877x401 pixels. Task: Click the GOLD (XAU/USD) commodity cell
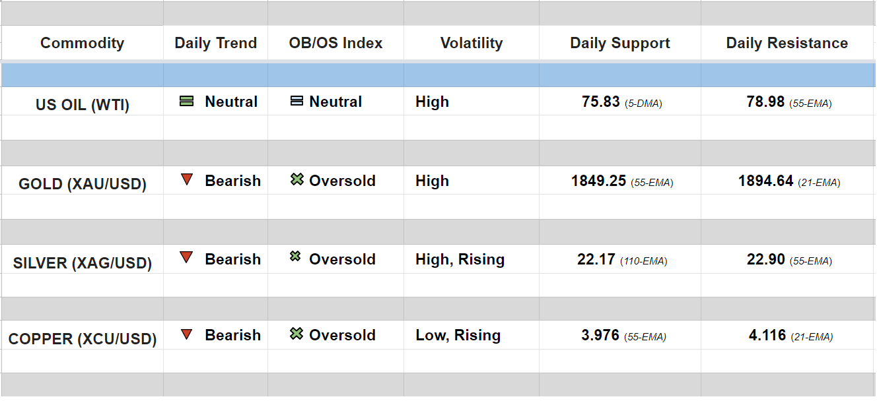82,184
